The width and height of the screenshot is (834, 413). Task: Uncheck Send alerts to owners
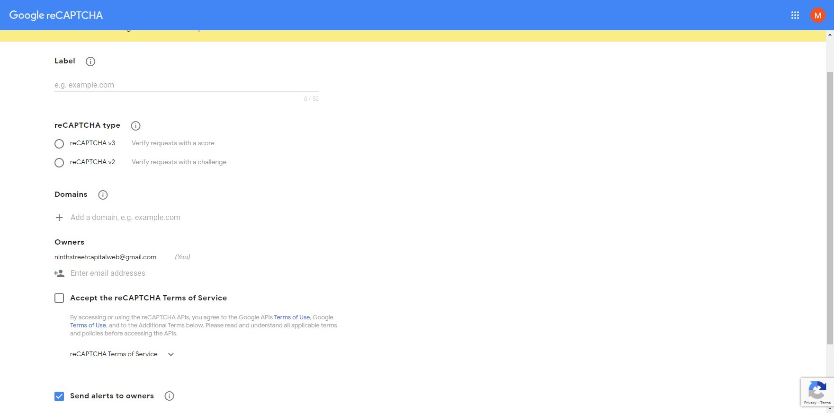point(59,396)
